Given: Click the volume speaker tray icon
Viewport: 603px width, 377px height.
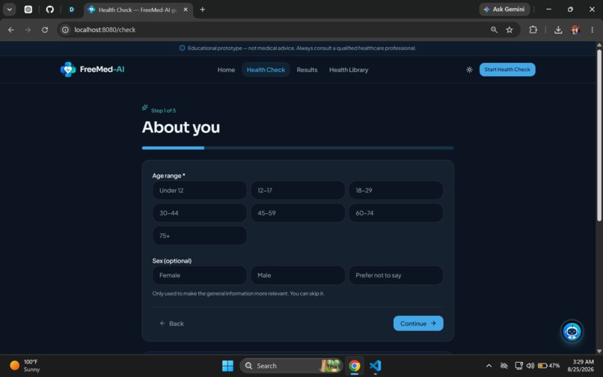Looking at the screenshot, I should 530,366.
